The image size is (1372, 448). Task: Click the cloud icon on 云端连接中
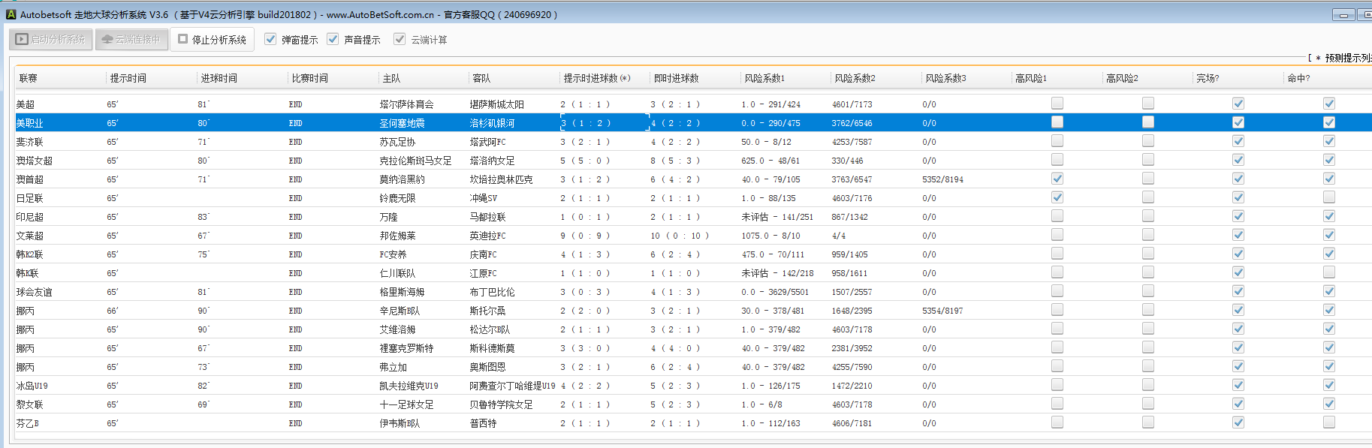tap(107, 39)
